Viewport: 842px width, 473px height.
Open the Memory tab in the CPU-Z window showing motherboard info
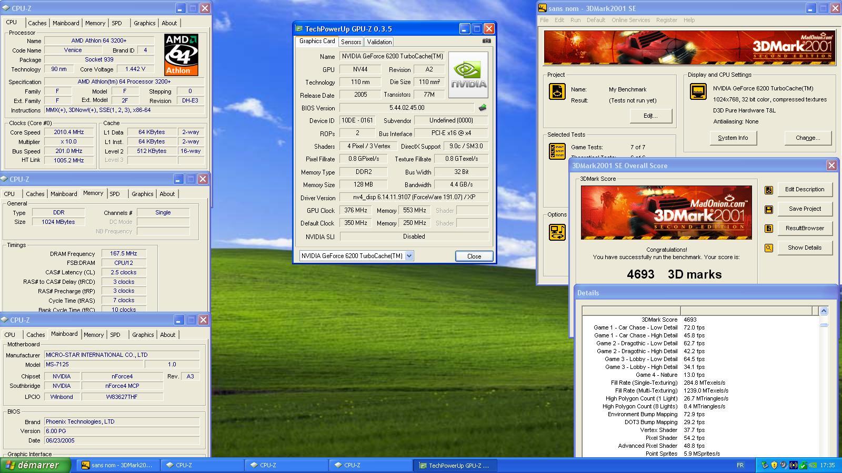94,335
